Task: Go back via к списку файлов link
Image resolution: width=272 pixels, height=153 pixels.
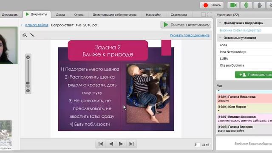Action: click(x=37, y=25)
